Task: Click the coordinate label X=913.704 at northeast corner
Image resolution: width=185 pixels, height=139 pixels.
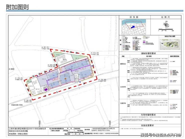Action: point(95,53)
